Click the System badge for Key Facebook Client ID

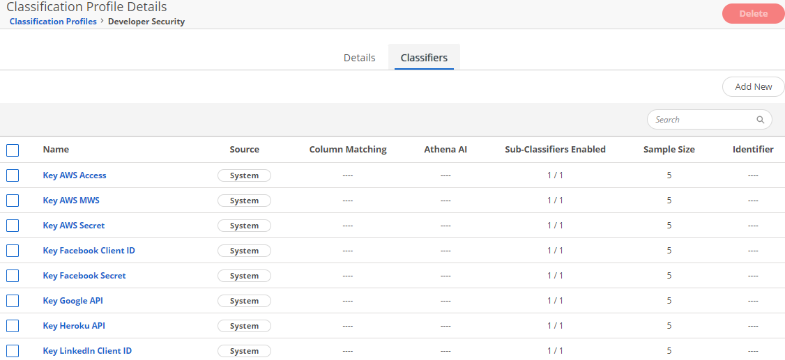(x=244, y=251)
